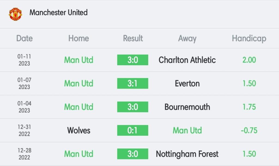The width and height of the screenshot is (279, 166).
Task: Open the 3:0 result against Charlton Athletic
Action: coord(133,60)
